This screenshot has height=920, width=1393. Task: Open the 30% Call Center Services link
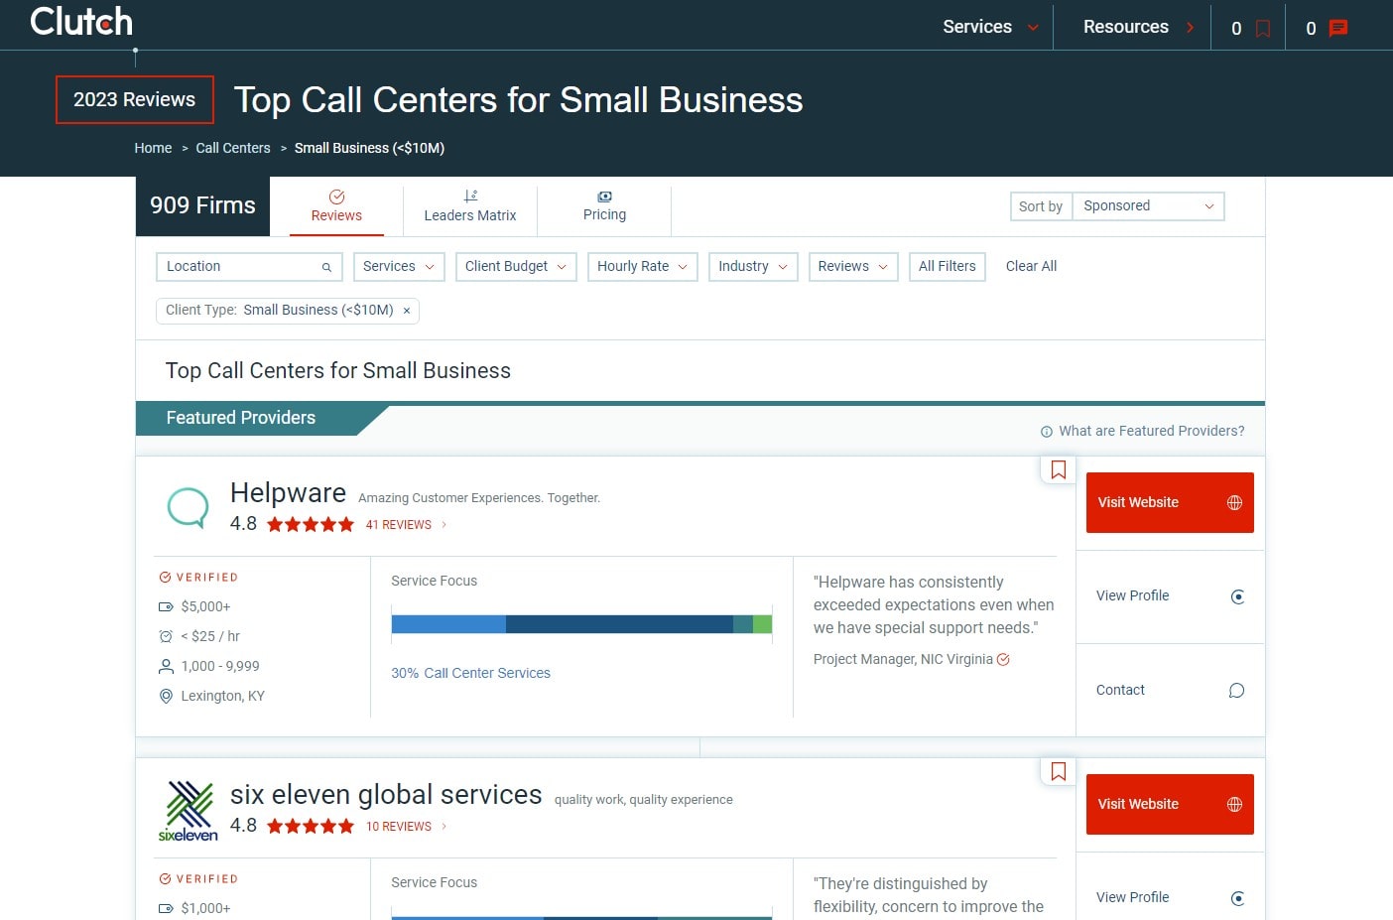470,673
